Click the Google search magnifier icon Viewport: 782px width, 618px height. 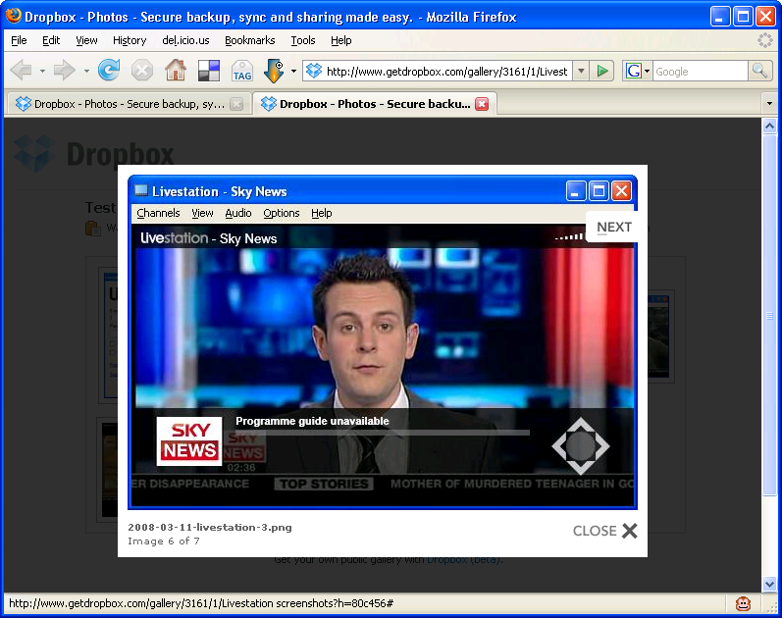pos(759,71)
